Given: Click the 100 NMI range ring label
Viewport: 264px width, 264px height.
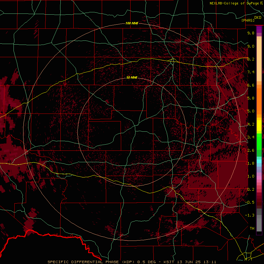Looking at the screenshot, I should pyautogui.click(x=132, y=23).
